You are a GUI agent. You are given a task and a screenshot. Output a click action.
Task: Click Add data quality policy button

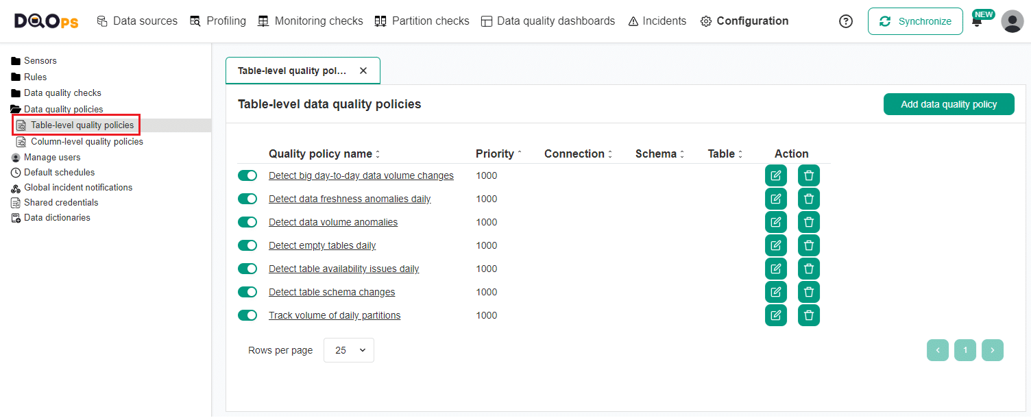tap(949, 104)
